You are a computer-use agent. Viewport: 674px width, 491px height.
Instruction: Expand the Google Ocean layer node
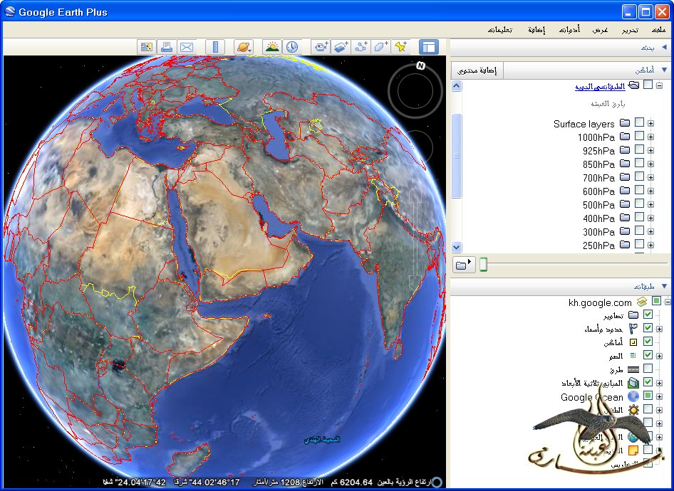tap(659, 396)
